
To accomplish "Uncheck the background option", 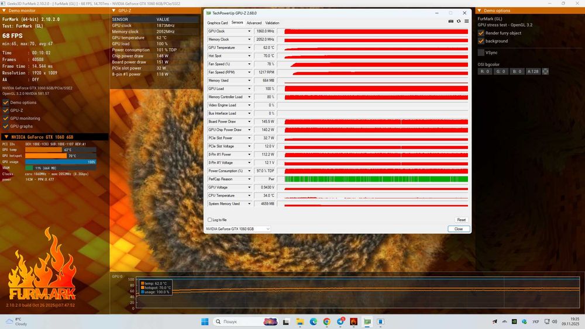I will [x=481, y=41].
